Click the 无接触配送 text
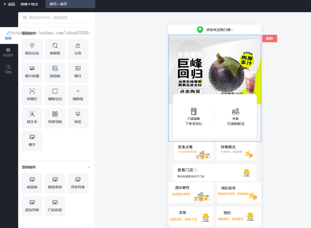Image resolution: width=311 pixels, height=228 pixels. pos(236,124)
